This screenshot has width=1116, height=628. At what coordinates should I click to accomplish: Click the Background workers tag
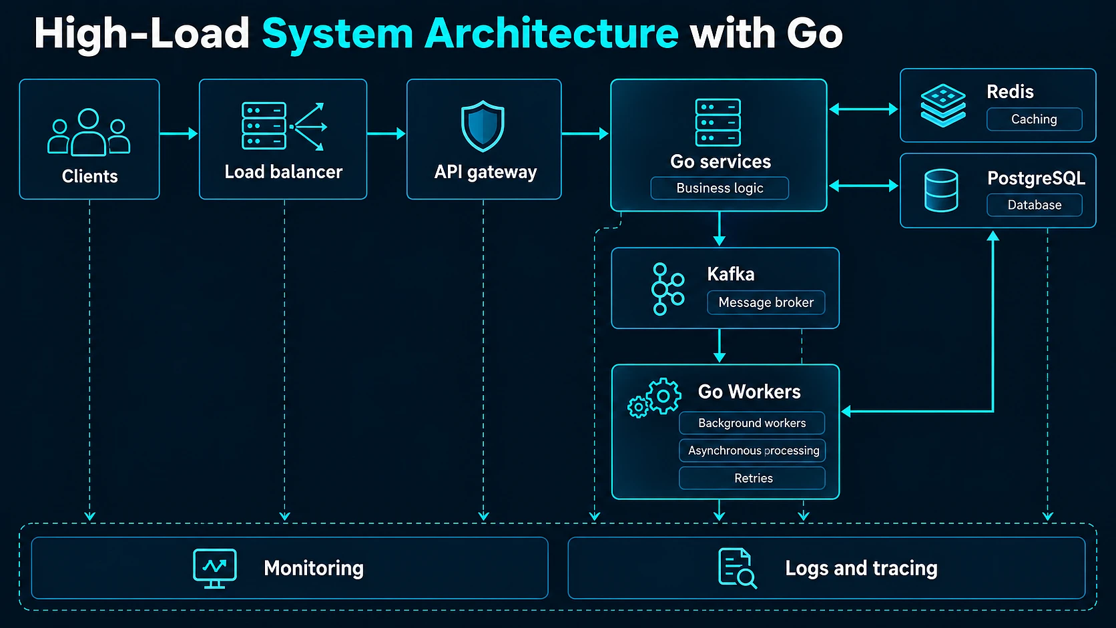pyautogui.click(x=752, y=423)
